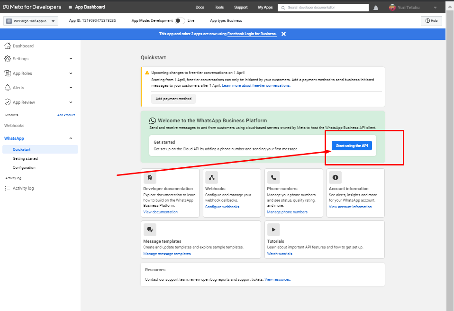
Task: Collapse the WhatsApp sidebar section
Action: [71, 138]
